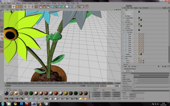Click the Name field in Basic Properties
The image size is (170, 106).
(151, 75)
